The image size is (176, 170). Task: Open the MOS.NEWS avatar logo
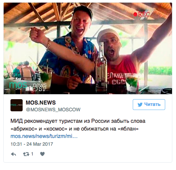pos(17,105)
